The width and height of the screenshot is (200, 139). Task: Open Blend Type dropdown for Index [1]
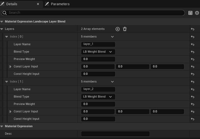tap(98, 97)
